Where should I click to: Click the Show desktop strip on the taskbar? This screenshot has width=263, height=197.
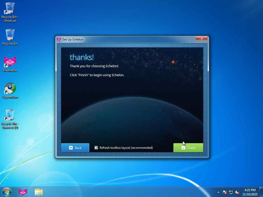click(261, 192)
